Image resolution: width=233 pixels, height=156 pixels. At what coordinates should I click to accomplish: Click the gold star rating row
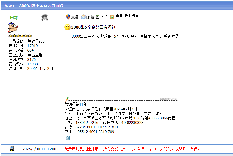(x=20, y=36)
